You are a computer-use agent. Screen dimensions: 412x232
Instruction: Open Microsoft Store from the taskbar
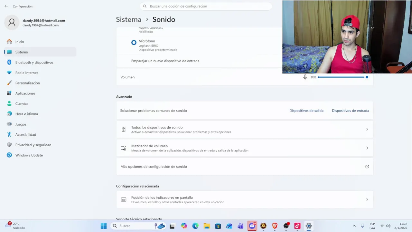(218, 226)
